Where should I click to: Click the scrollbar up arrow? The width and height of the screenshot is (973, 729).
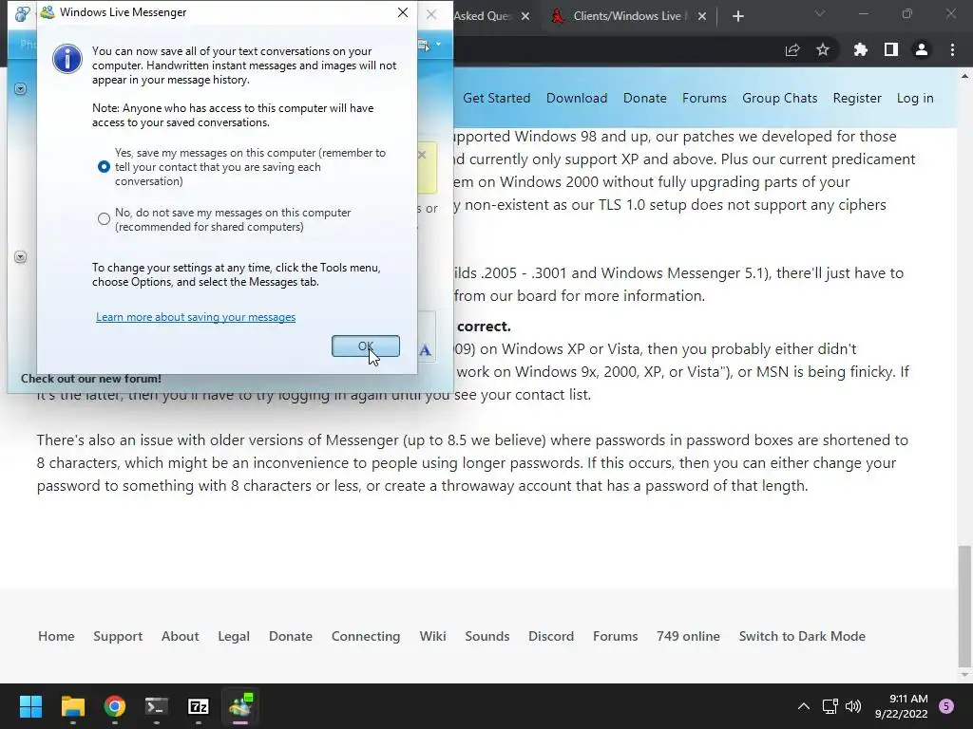pos(964,76)
